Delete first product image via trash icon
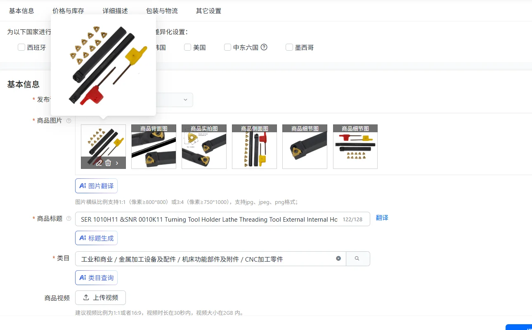Screen dimensions: 532x330 pyautogui.click(x=108, y=163)
